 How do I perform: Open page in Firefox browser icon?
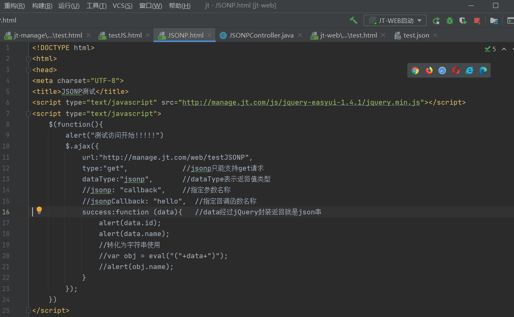tap(429, 70)
